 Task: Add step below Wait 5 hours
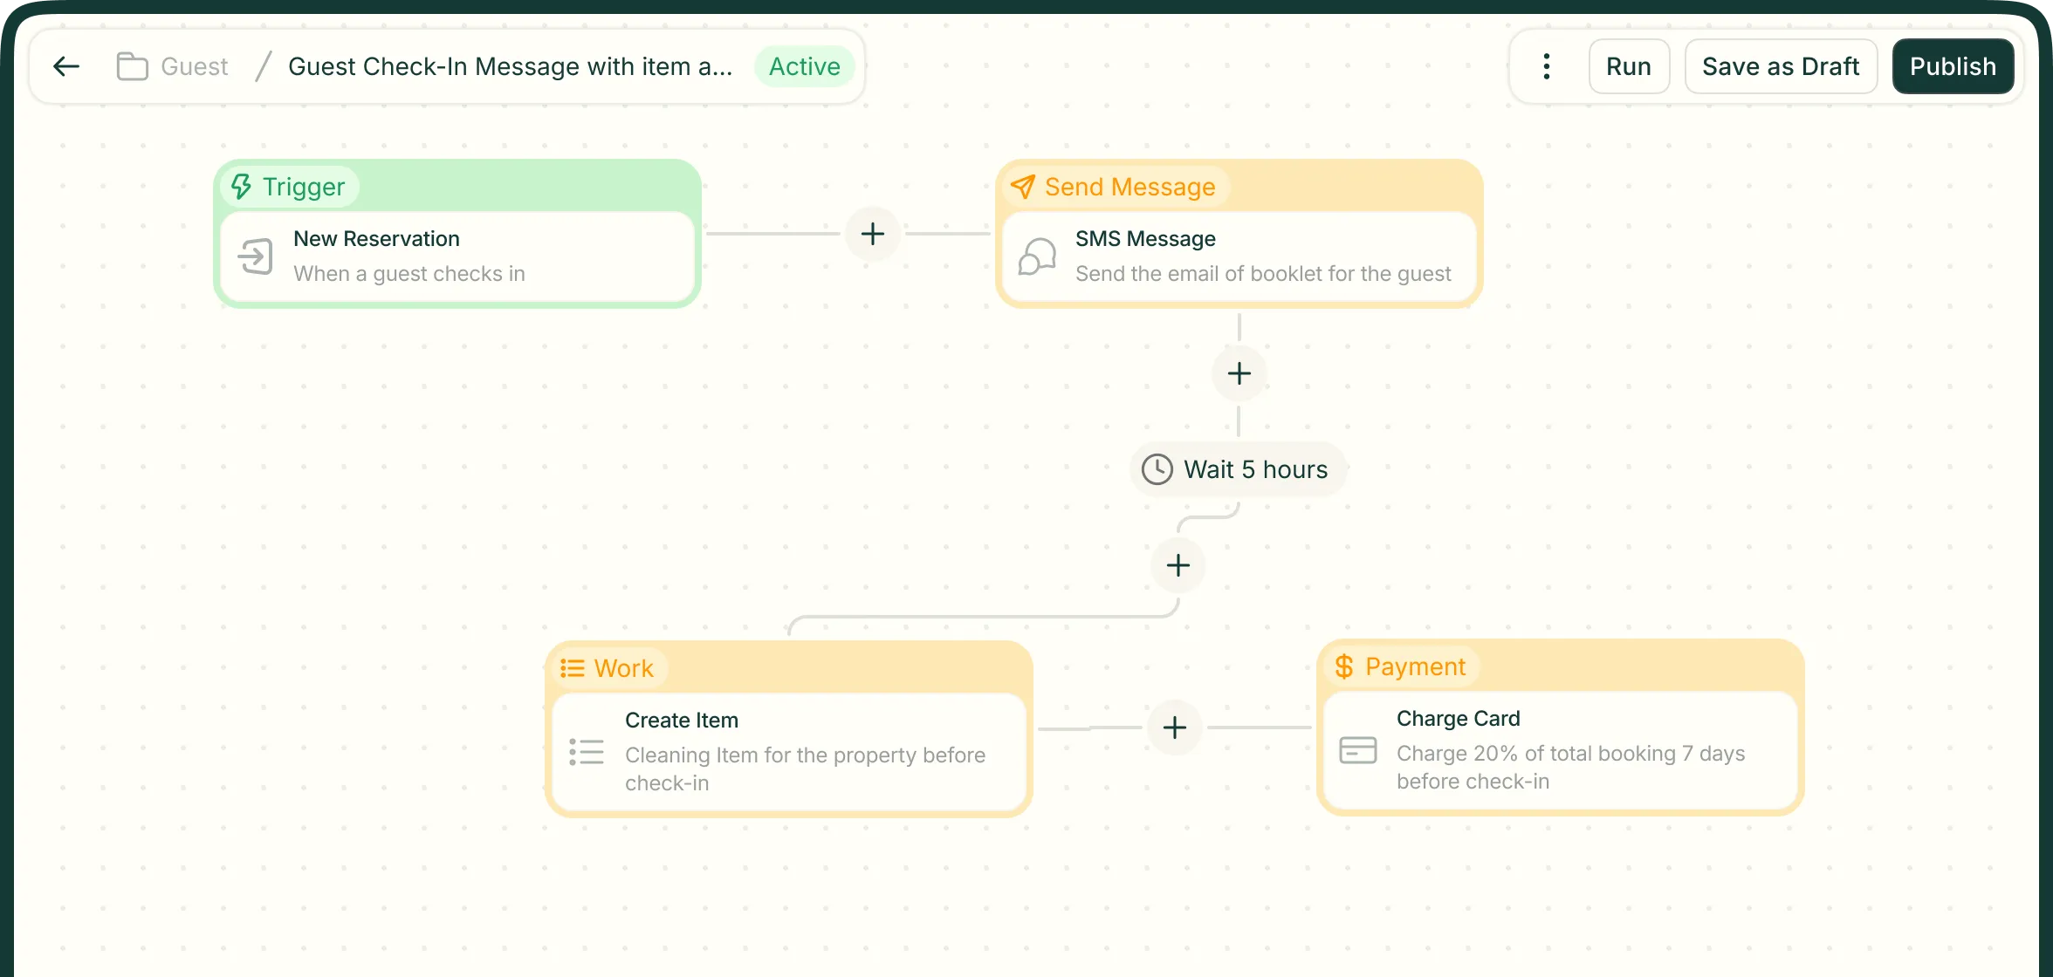point(1178,565)
